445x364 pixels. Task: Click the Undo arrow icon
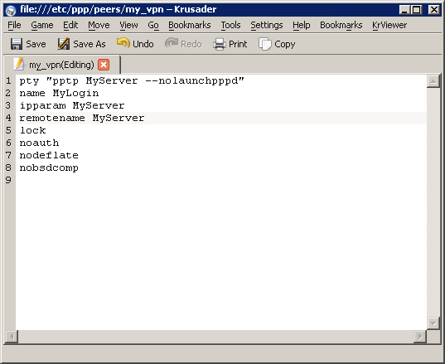[x=123, y=43]
